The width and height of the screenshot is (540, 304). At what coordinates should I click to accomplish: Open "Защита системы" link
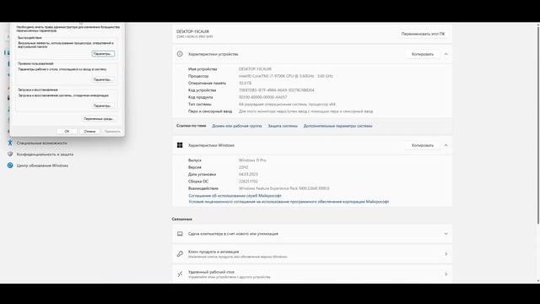point(283,126)
